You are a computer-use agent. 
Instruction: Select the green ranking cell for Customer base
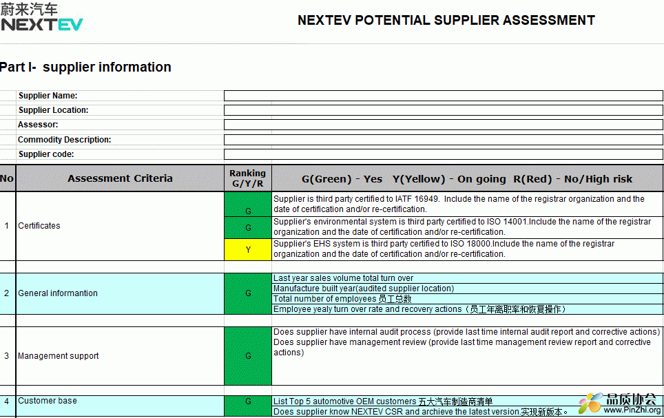click(x=248, y=406)
